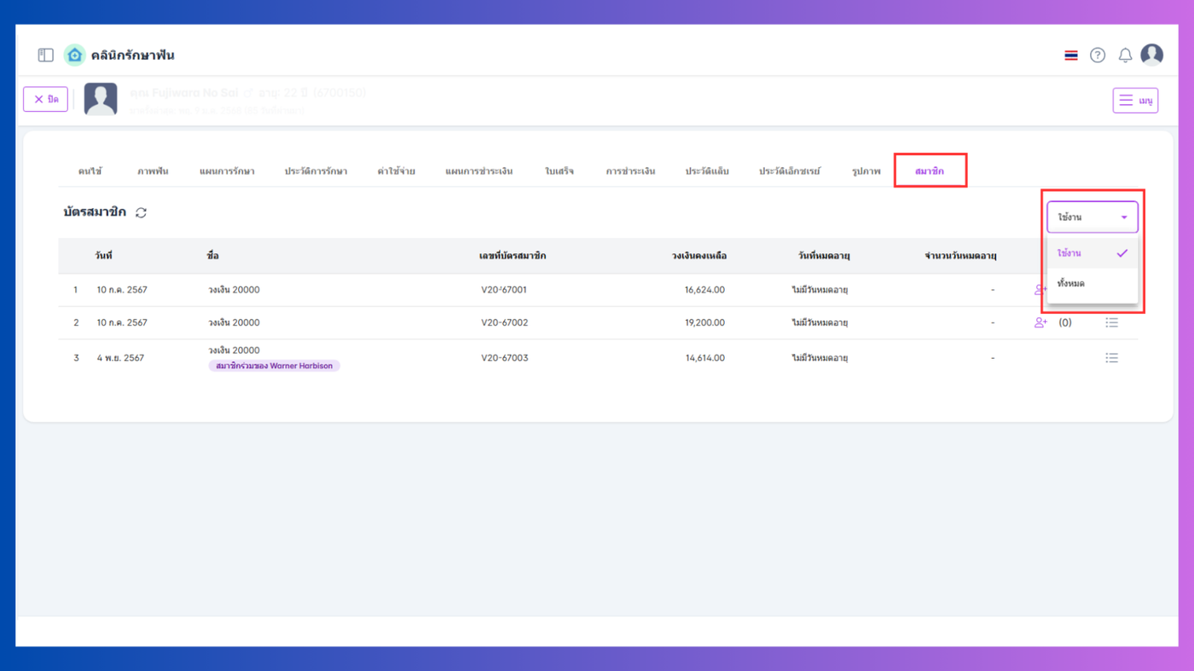Screen dimensions: 1194x671
Task: Click the คลินิกรักษาฟัน title
Action: (x=133, y=55)
